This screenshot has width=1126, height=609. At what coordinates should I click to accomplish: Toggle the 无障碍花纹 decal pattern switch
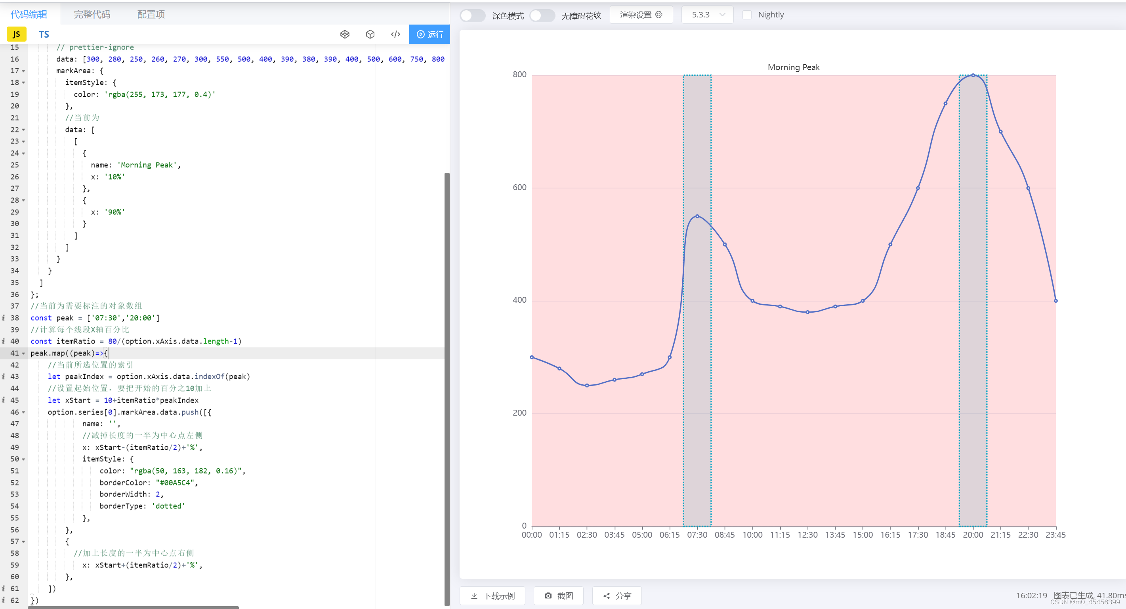tap(542, 15)
